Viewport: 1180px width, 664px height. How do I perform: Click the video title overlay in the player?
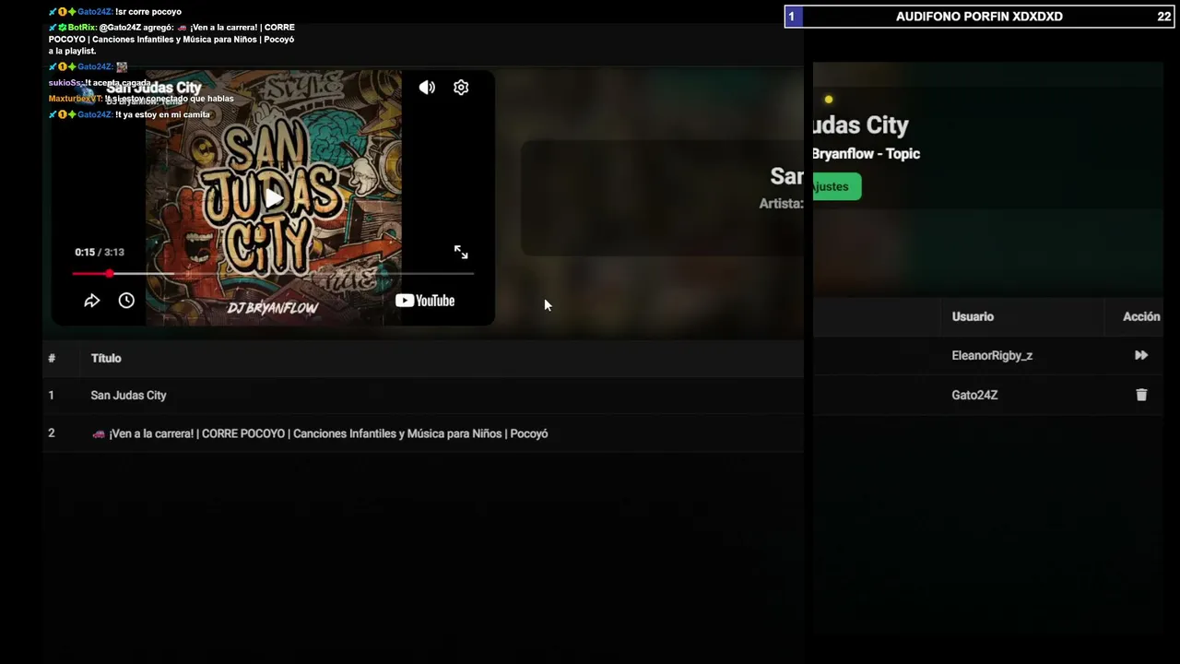coord(154,88)
